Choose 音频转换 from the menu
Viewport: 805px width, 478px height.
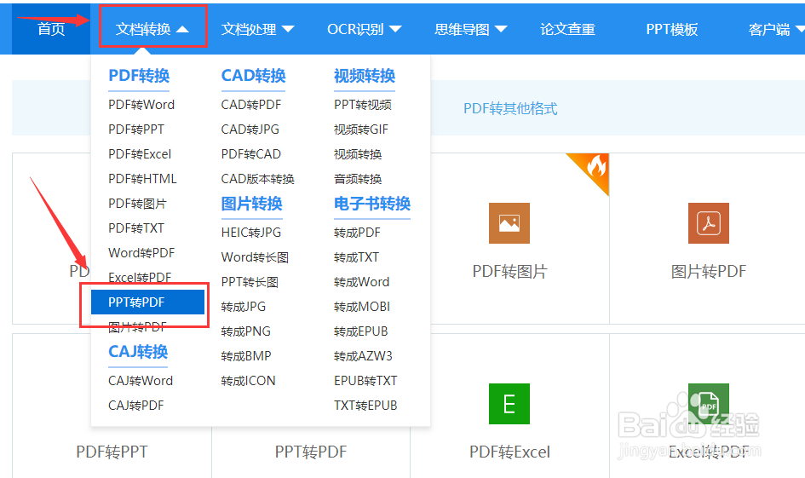pos(358,179)
